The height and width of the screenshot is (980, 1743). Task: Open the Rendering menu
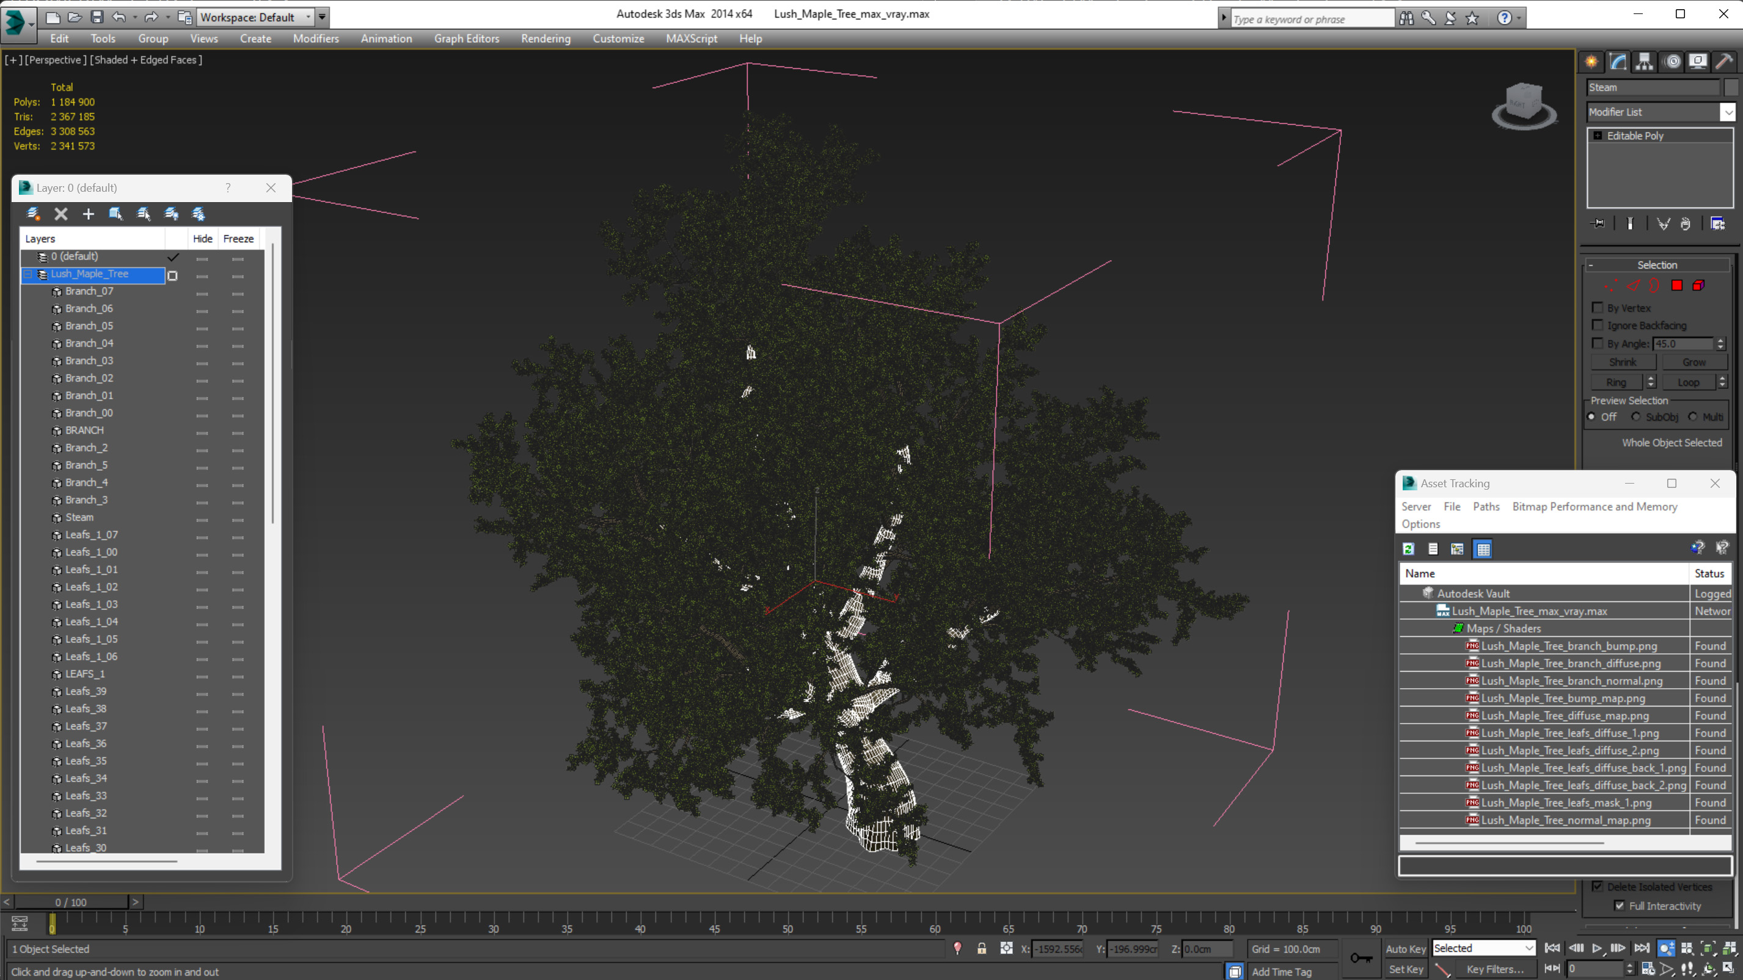pyautogui.click(x=546, y=38)
